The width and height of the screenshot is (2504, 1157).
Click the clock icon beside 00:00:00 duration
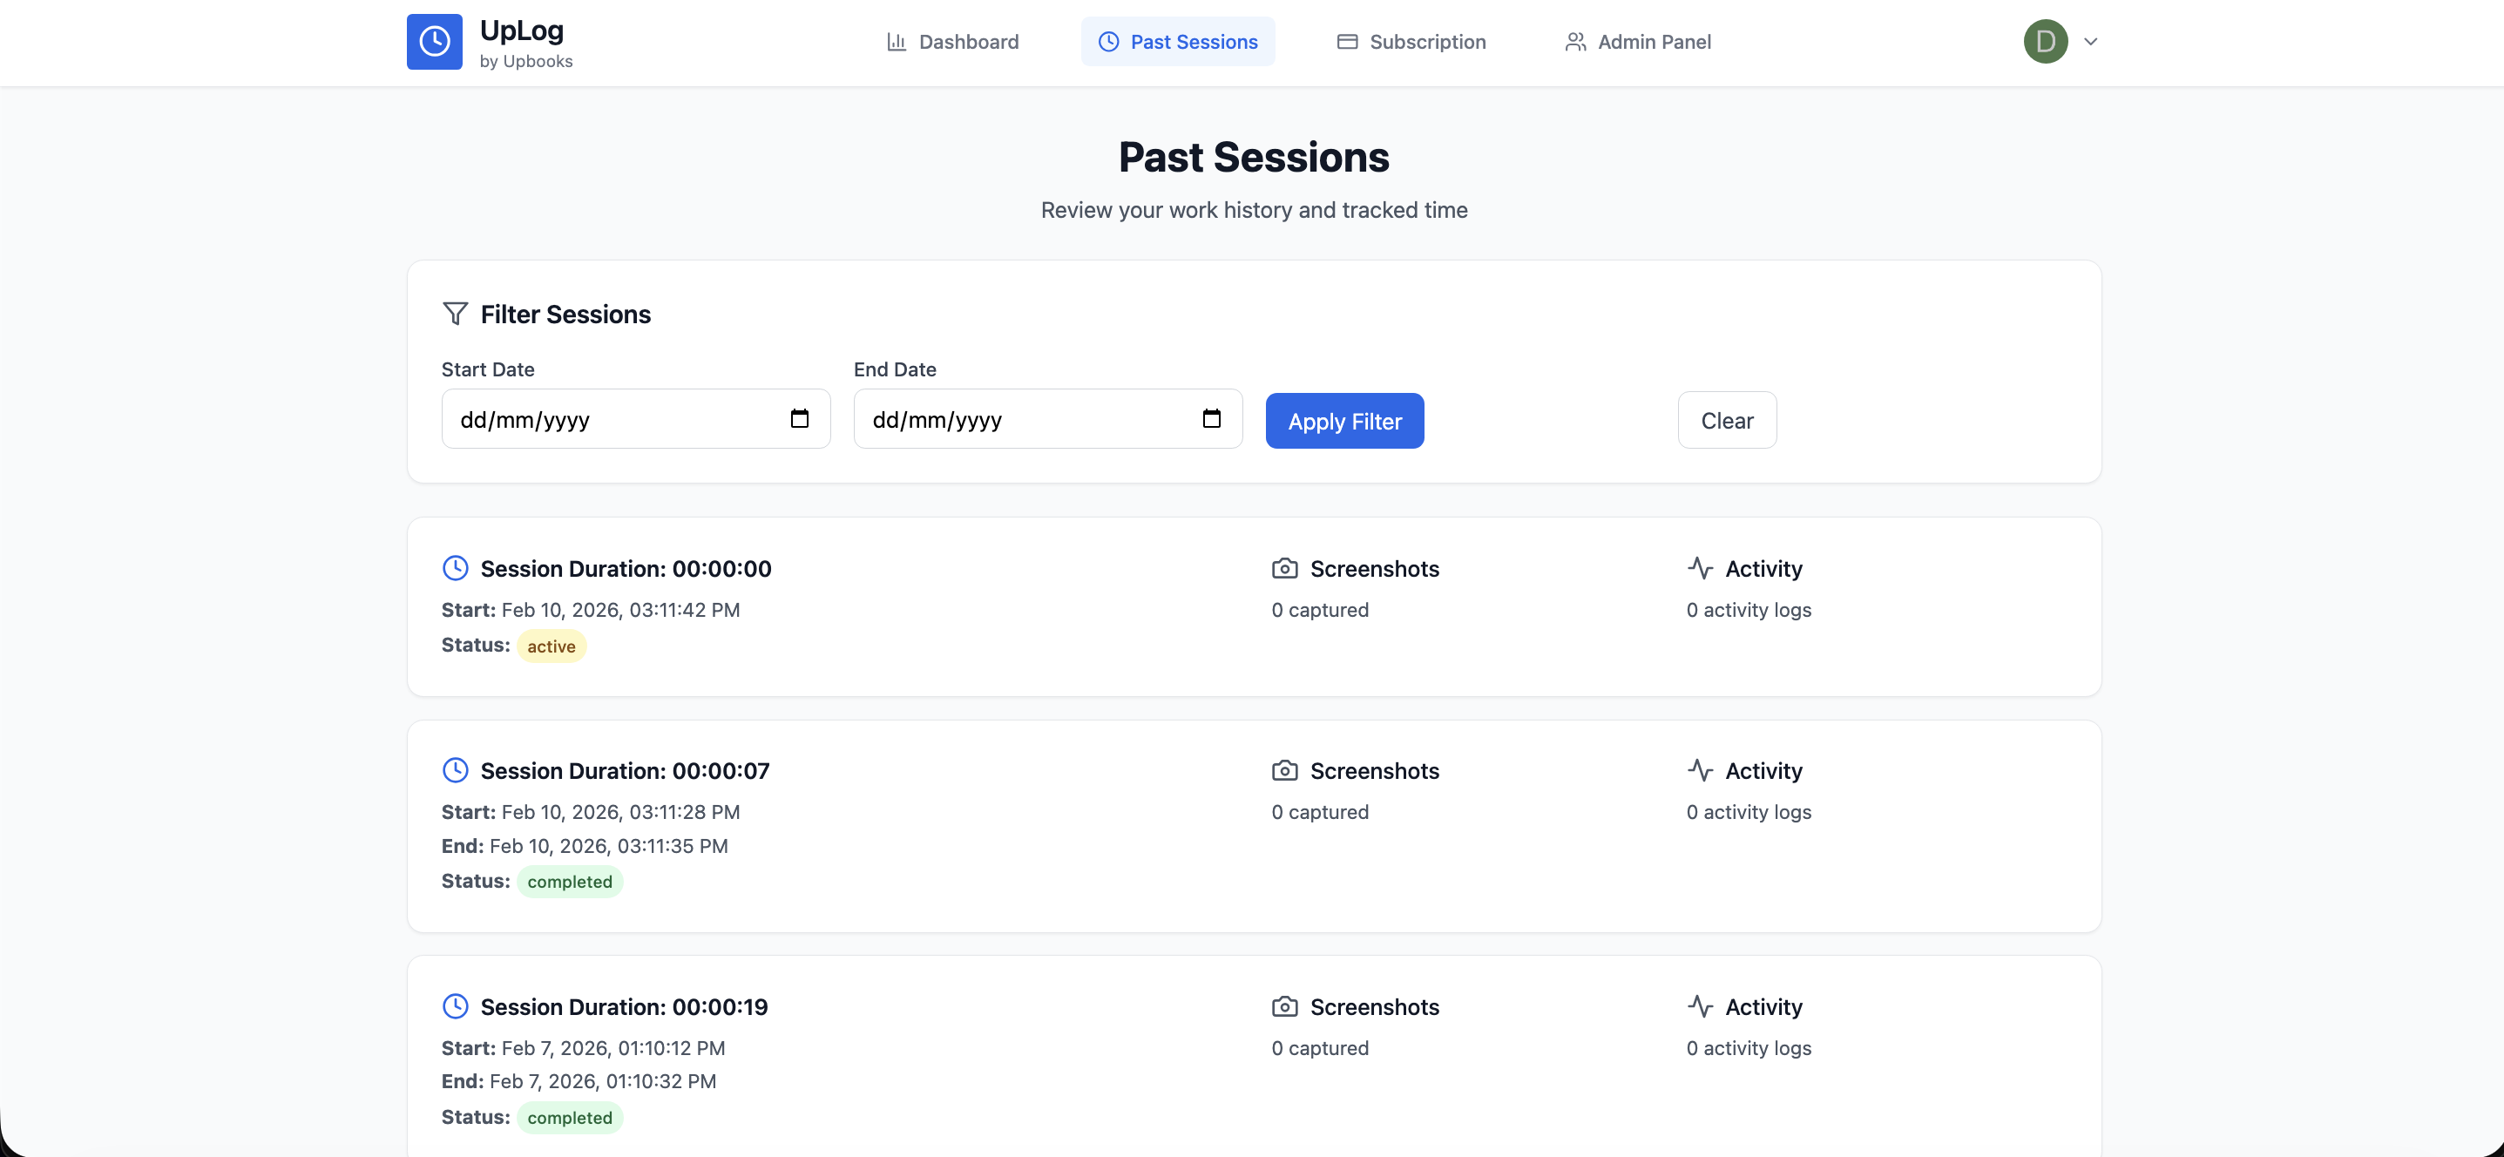pyautogui.click(x=455, y=568)
